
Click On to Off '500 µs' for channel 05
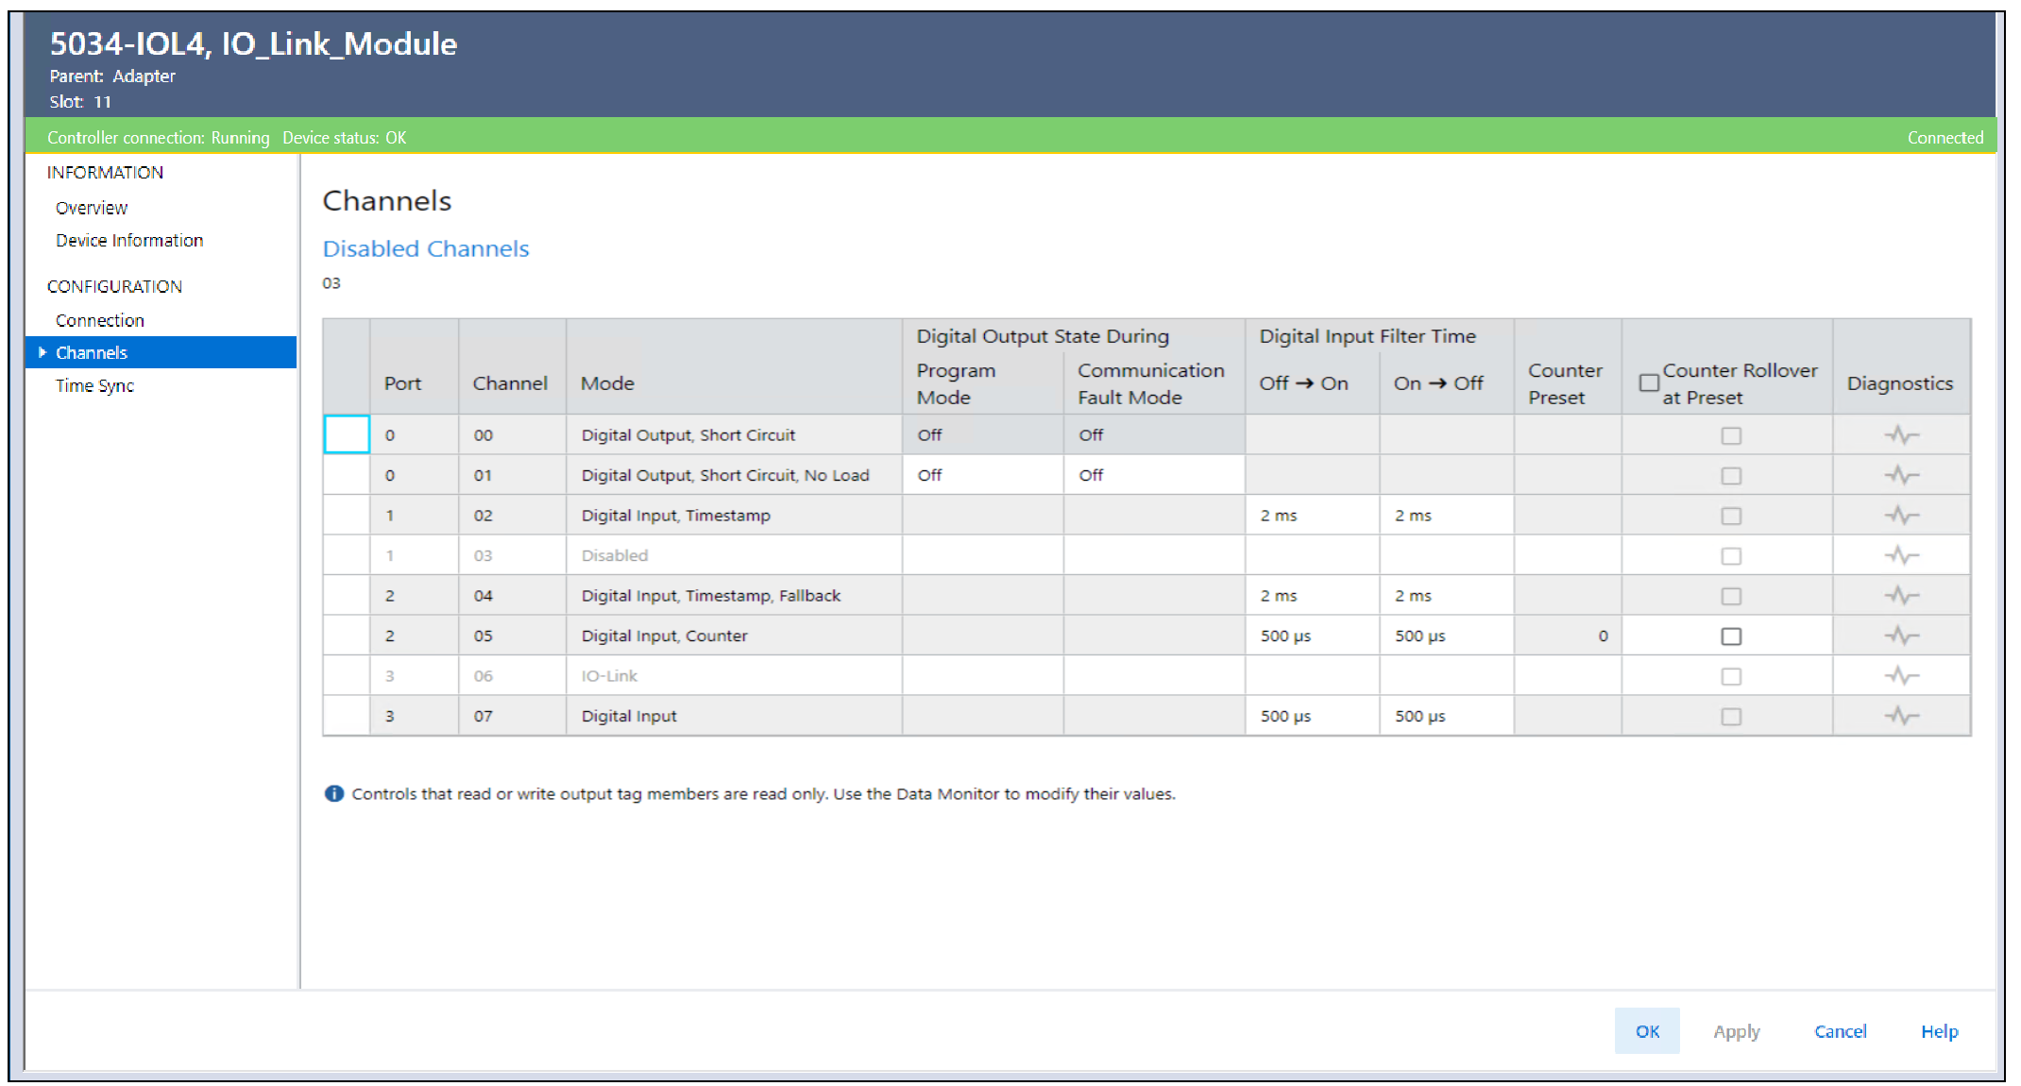(x=1447, y=636)
